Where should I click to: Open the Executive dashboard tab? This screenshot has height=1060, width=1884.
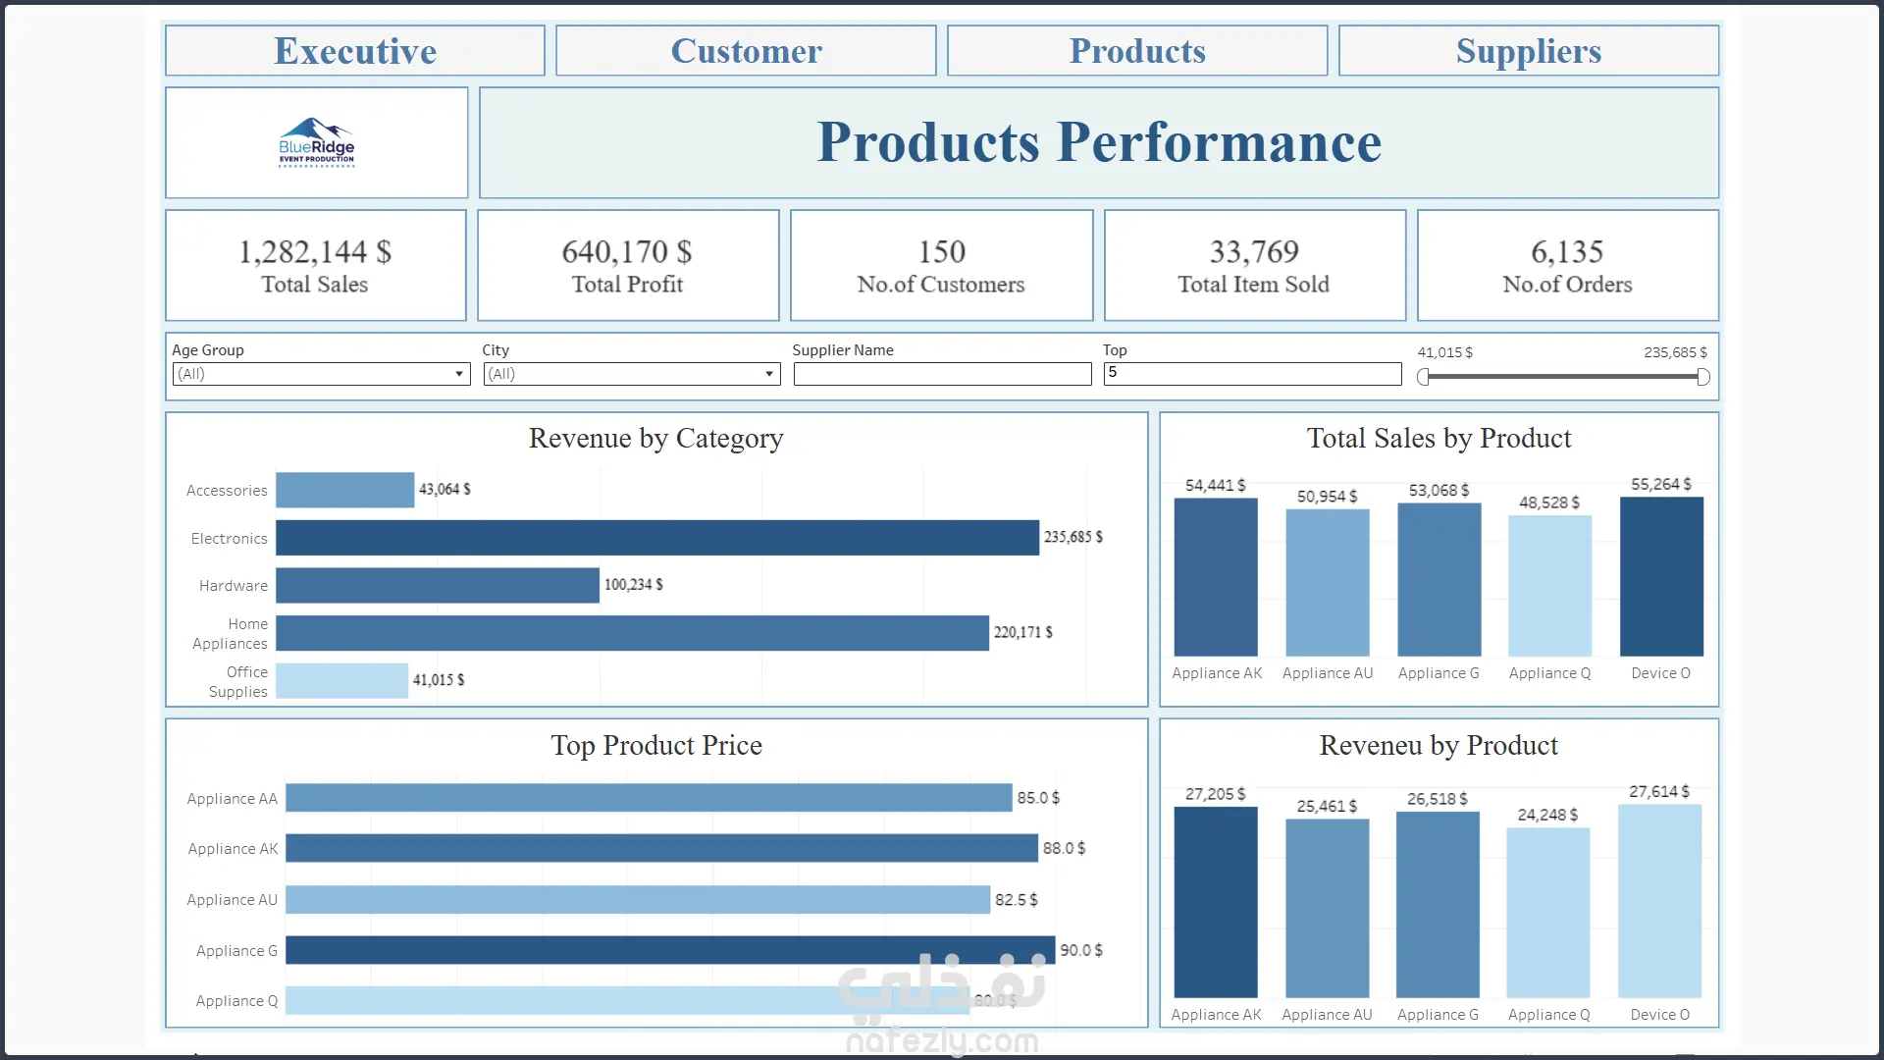point(354,51)
